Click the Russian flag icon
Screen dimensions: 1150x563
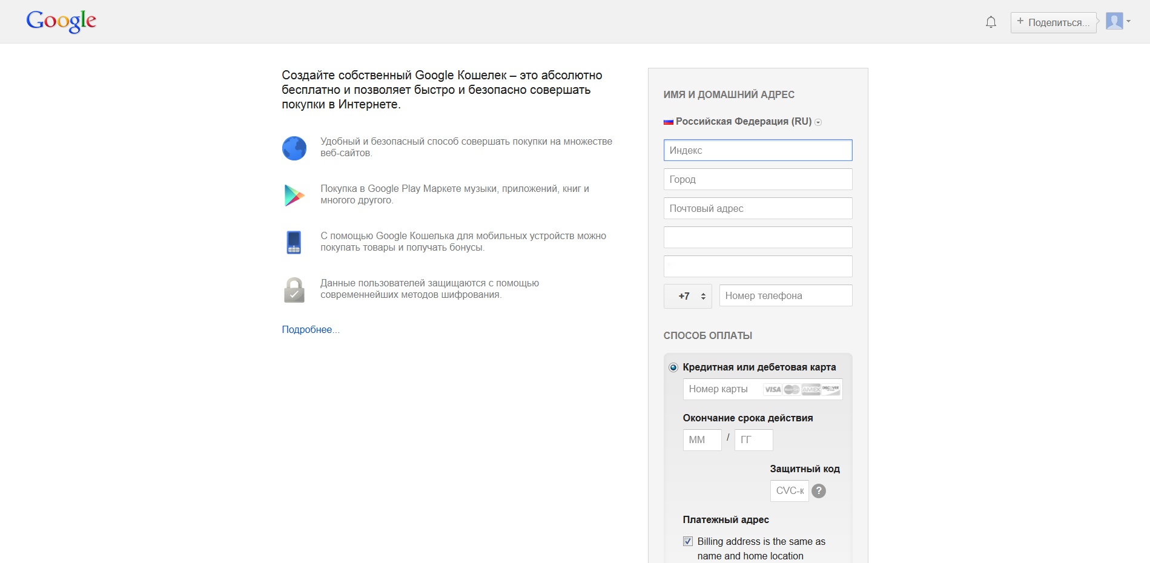click(669, 122)
